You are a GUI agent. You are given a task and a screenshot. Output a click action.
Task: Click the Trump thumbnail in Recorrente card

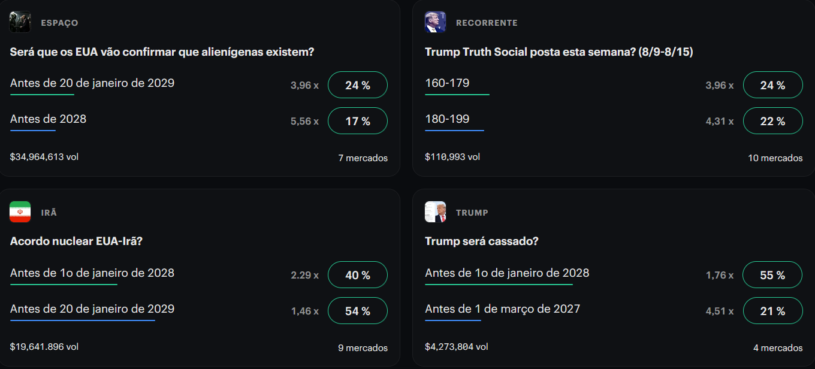click(x=435, y=22)
